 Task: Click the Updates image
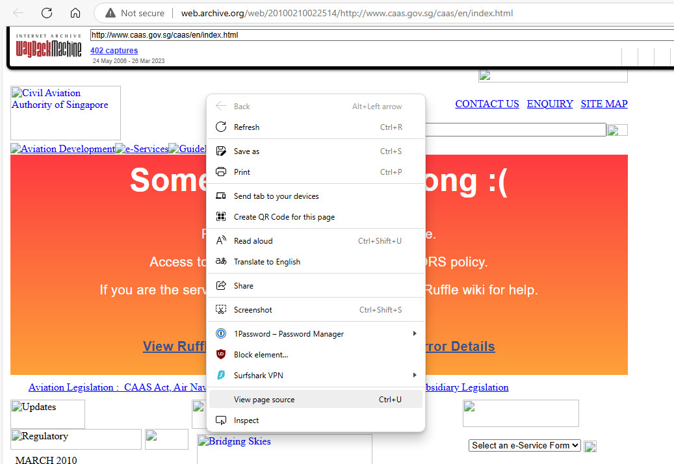click(47, 414)
